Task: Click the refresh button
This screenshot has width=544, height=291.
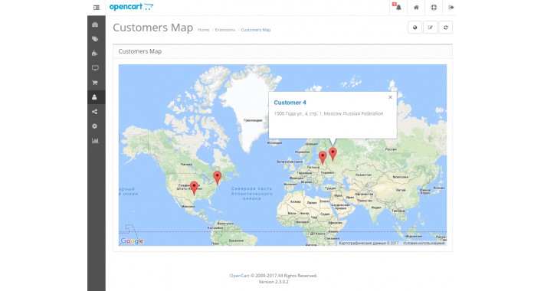Action: tap(445, 28)
